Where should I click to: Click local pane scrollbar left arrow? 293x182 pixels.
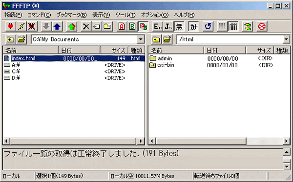[6, 141]
